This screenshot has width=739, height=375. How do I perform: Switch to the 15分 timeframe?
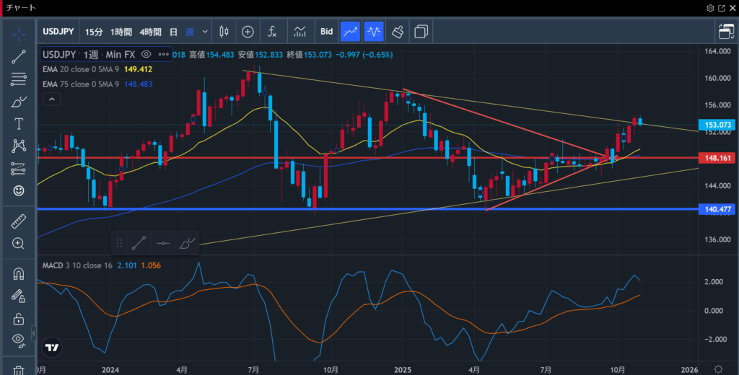pos(94,32)
